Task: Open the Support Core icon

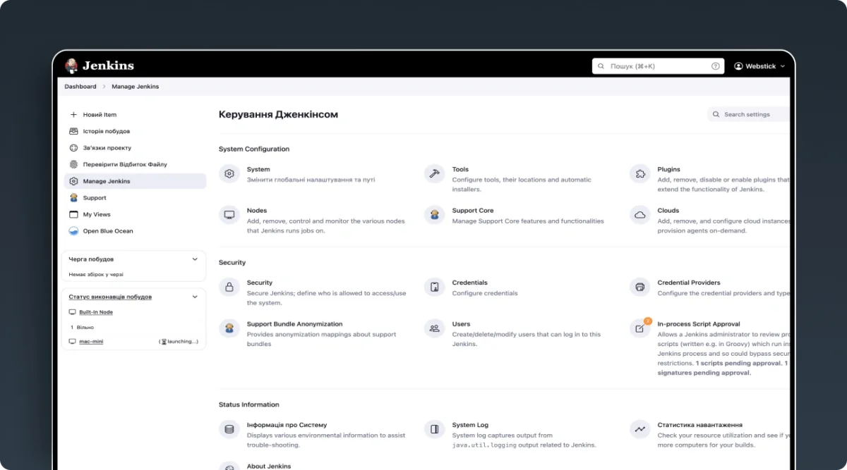Action: tap(435, 215)
